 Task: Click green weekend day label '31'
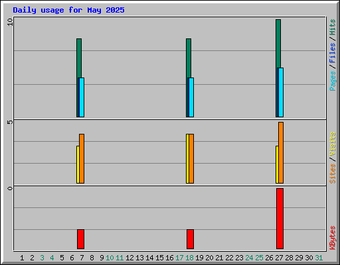tap(319, 258)
